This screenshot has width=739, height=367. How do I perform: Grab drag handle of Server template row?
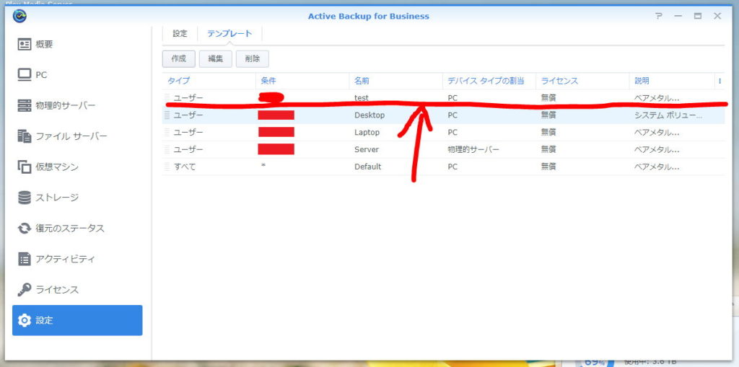click(x=167, y=149)
